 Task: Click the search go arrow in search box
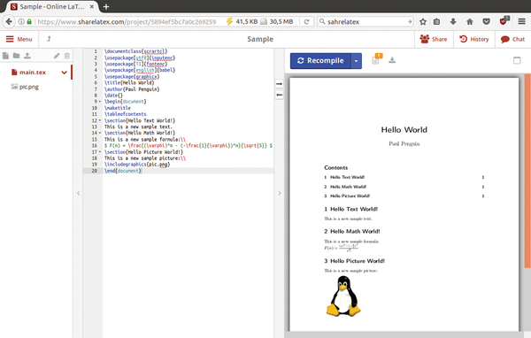(x=410, y=21)
